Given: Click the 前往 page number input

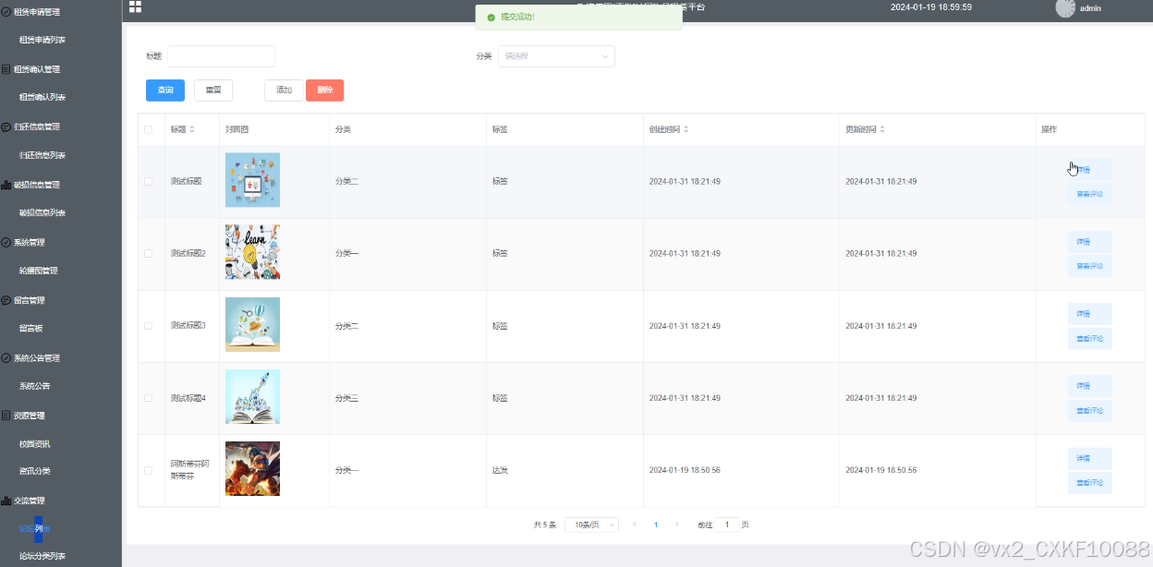Looking at the screenshot, I should (x=727, y=525).
